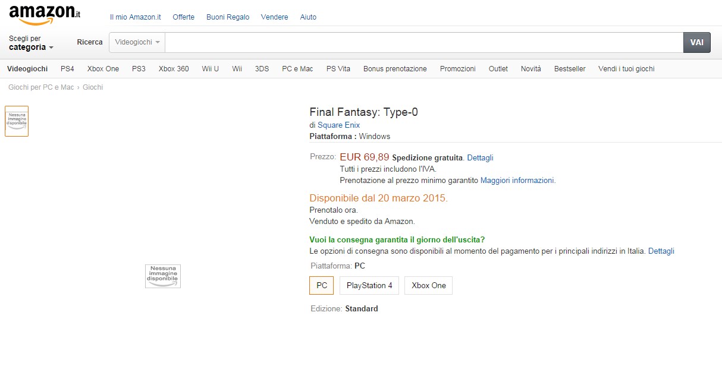Select the PC platform button
Viewport: 722px width, 388px height.
tap(322, 285)
